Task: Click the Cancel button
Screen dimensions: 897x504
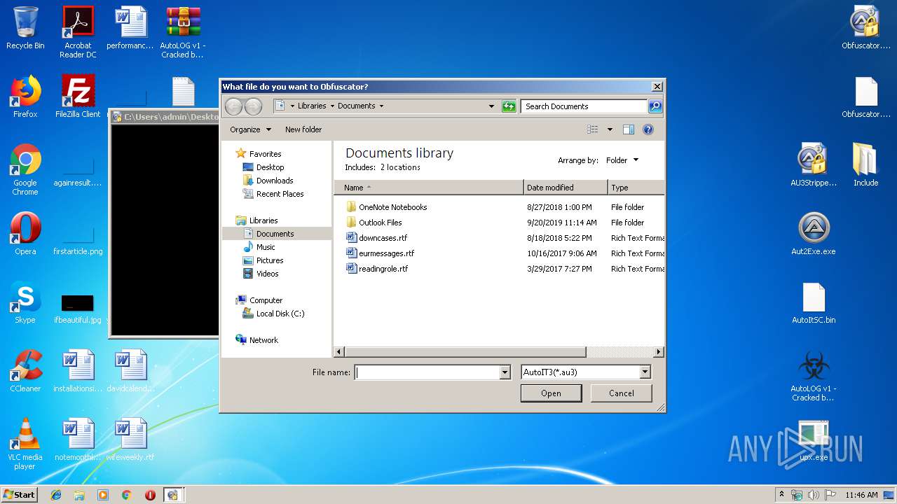Action: (622, 393)
